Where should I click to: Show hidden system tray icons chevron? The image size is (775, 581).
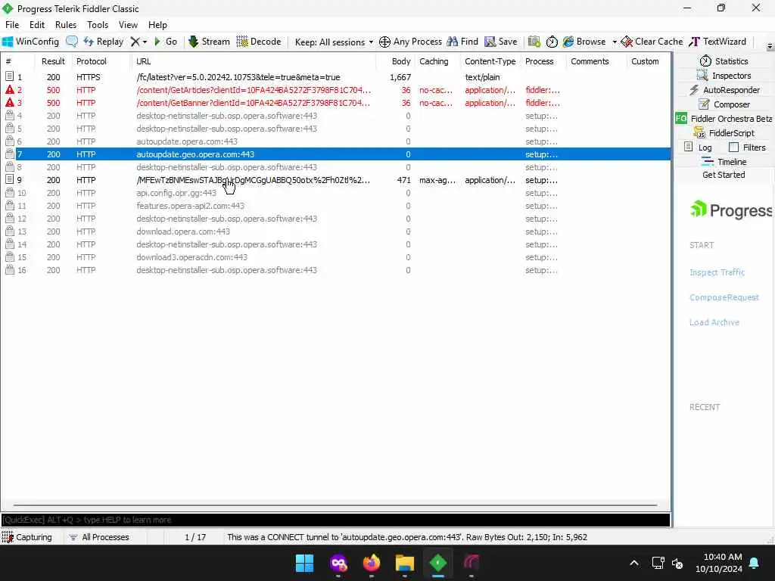click(x=634, y=563)
